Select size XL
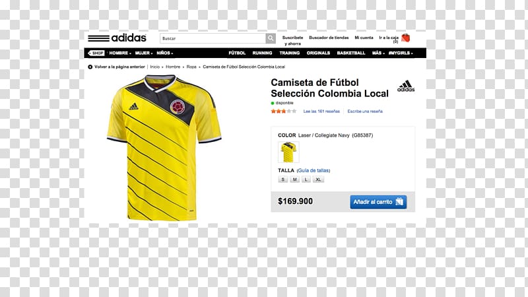 318,180
